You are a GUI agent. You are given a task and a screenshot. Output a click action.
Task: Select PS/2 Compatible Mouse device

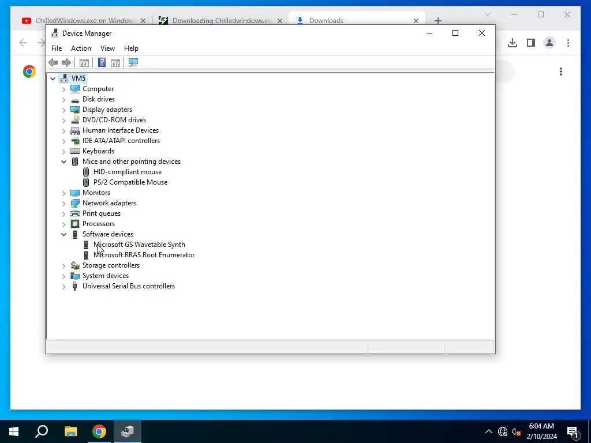click(130, 182)
